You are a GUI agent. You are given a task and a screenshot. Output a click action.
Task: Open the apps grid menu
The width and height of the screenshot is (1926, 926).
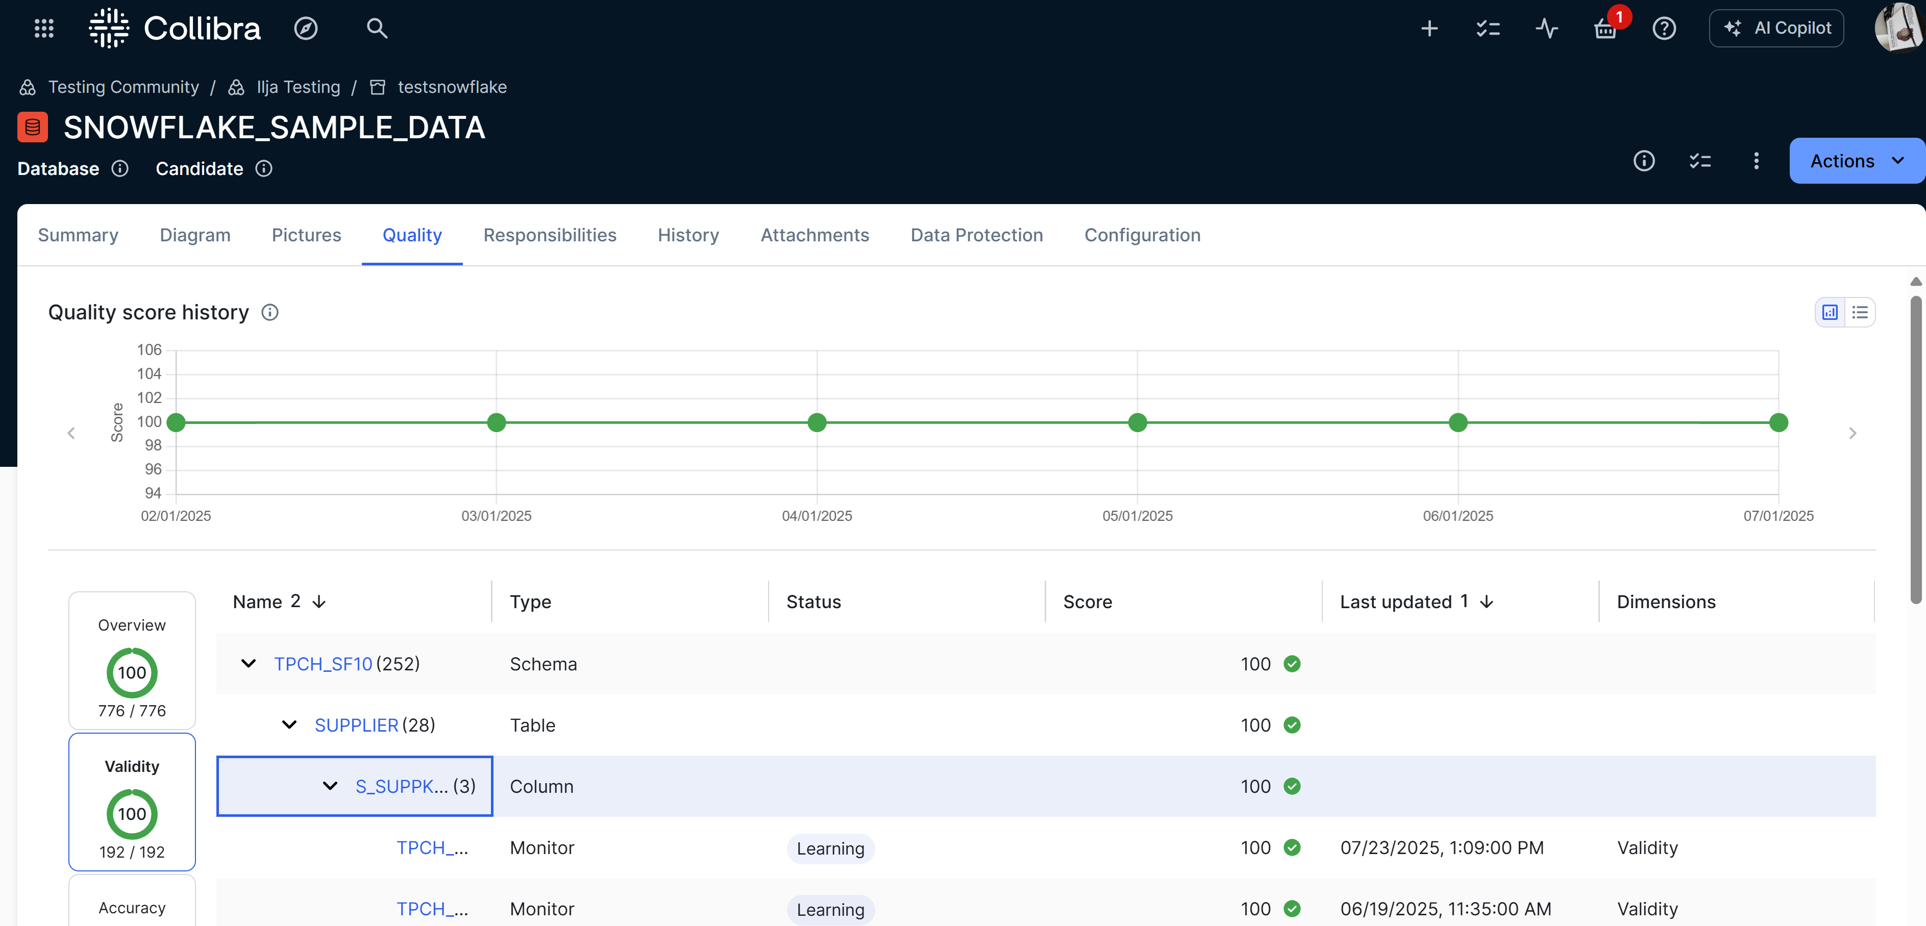coord(44,29)
